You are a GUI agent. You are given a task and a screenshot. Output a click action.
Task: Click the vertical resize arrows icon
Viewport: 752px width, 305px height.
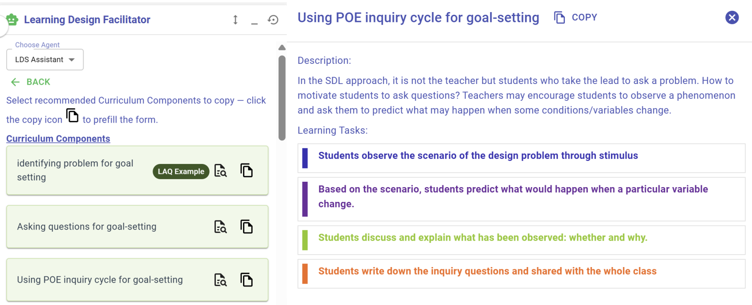[x=235, y=20]
